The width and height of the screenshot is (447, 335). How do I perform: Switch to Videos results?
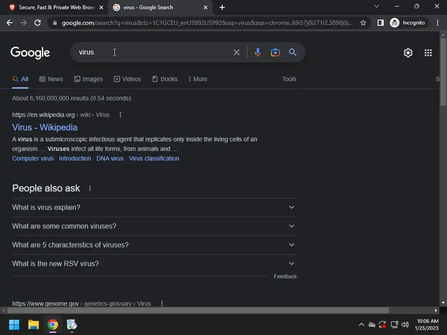pos(127,79)
